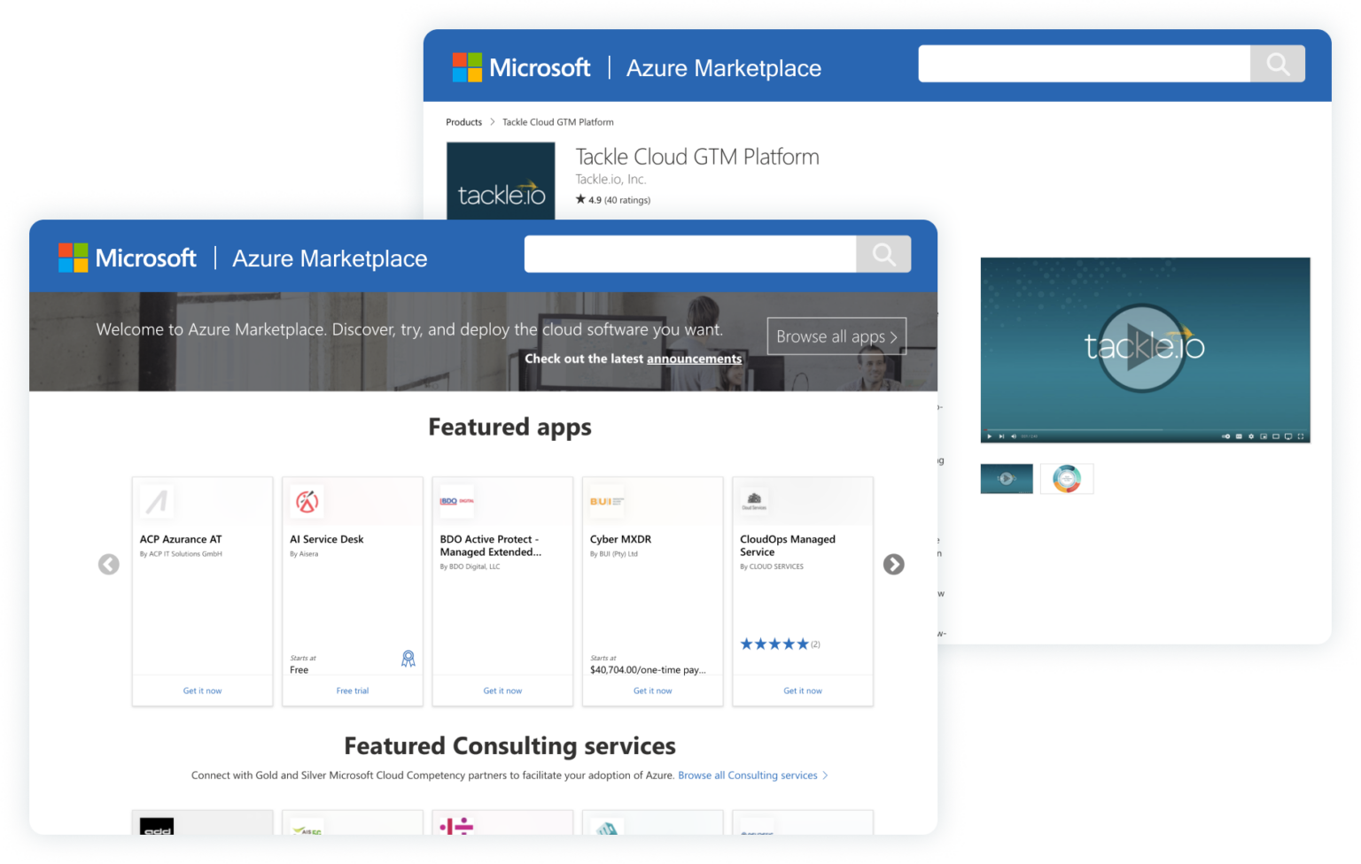Toggle subtitles captions icon in video player

click(1239, 436)
